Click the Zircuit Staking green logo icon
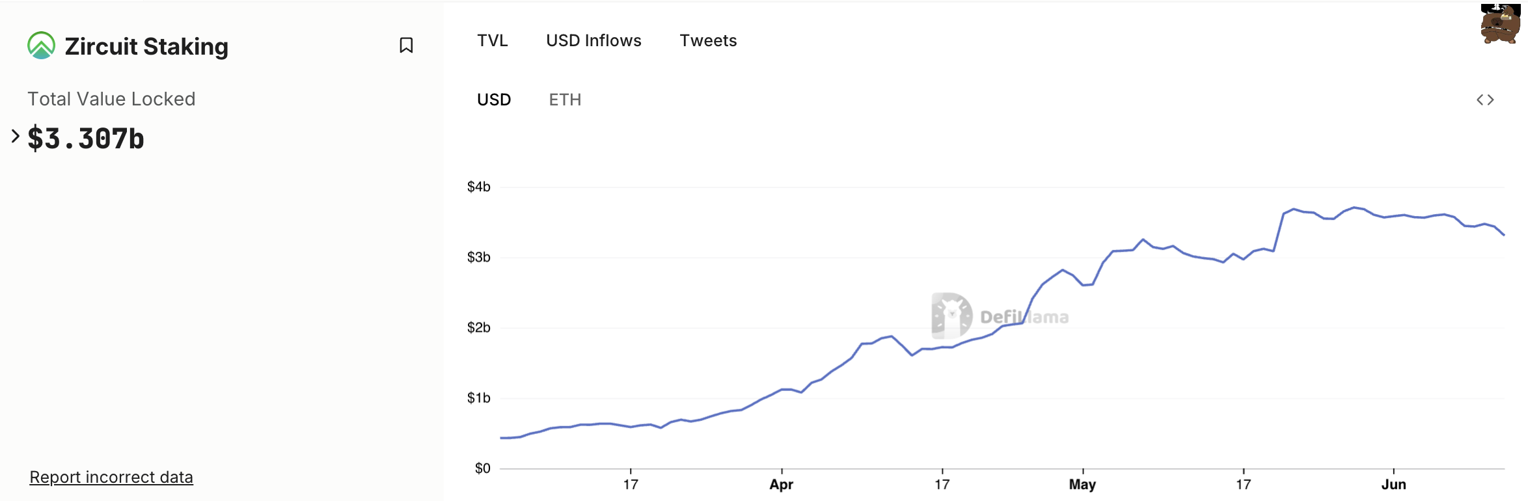The image size is (1528, 501). [x=41, y=46]
